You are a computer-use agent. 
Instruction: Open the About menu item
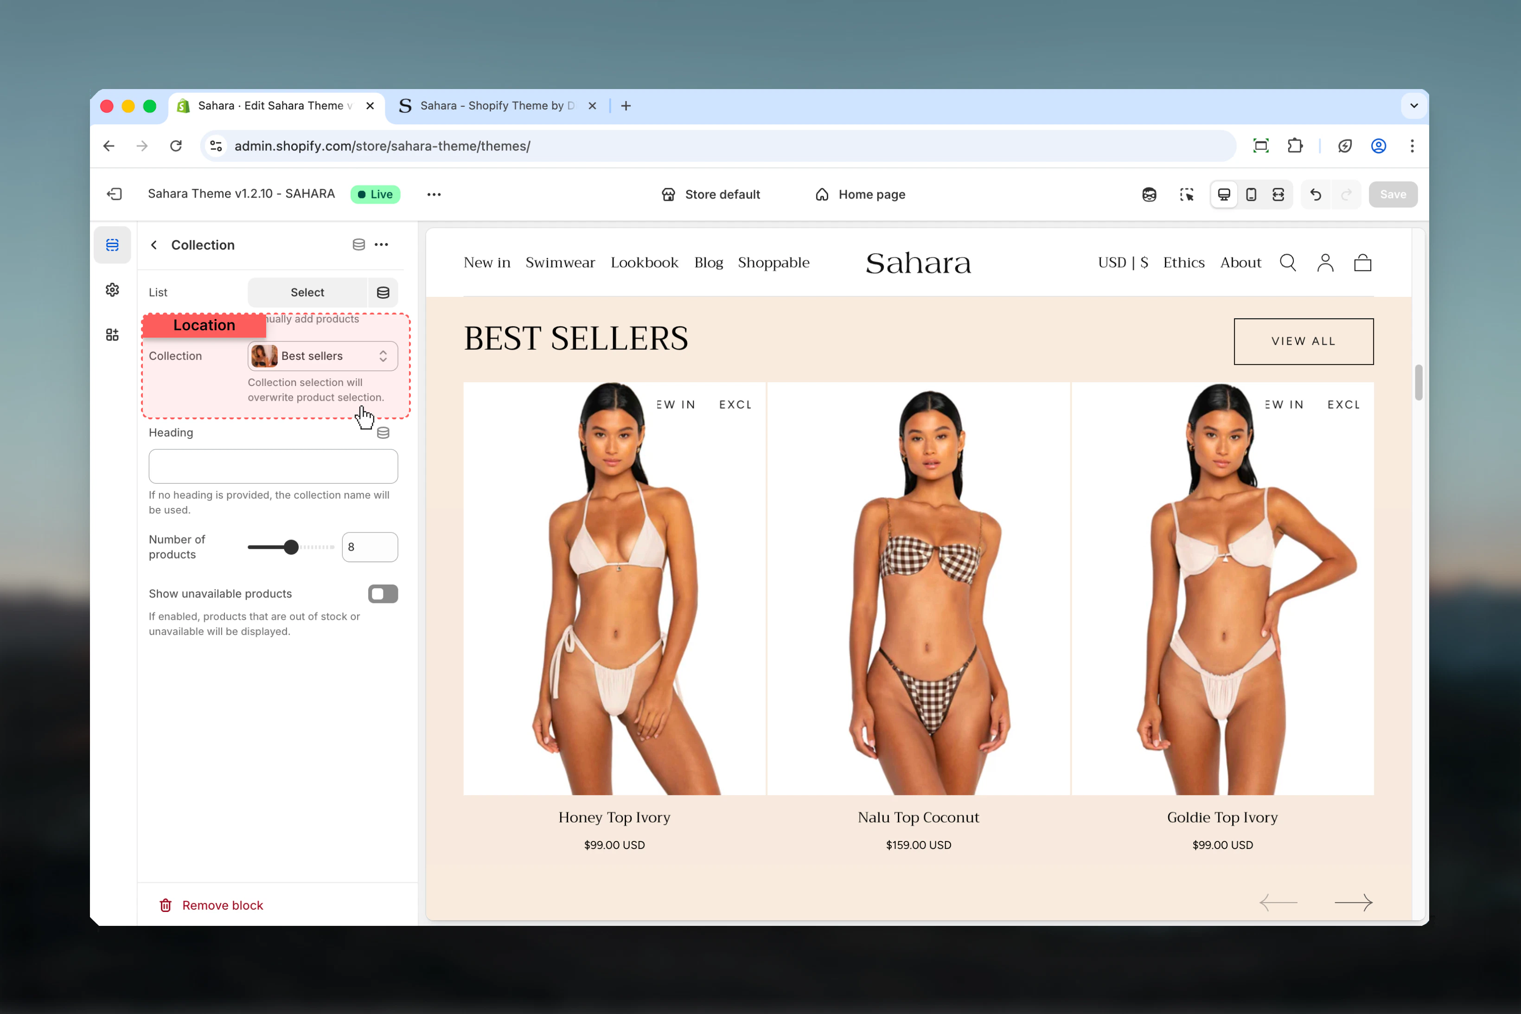point(1240,263)
